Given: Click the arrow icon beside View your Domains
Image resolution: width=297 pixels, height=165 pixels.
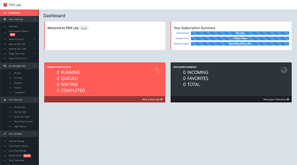Looking at the screenshot, I should [x=288, y=99].
